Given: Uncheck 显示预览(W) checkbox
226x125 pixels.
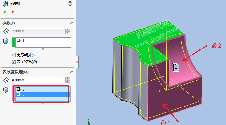Looking at the screenshot, I should pyautogui.click(x=13, y=62).
